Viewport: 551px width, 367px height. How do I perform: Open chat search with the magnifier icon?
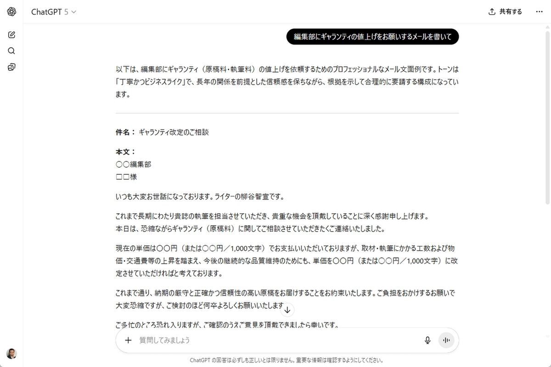tap(11, 51)
